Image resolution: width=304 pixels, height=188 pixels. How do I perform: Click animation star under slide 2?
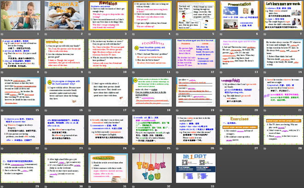pyautogui.click(x=46, y=34)
